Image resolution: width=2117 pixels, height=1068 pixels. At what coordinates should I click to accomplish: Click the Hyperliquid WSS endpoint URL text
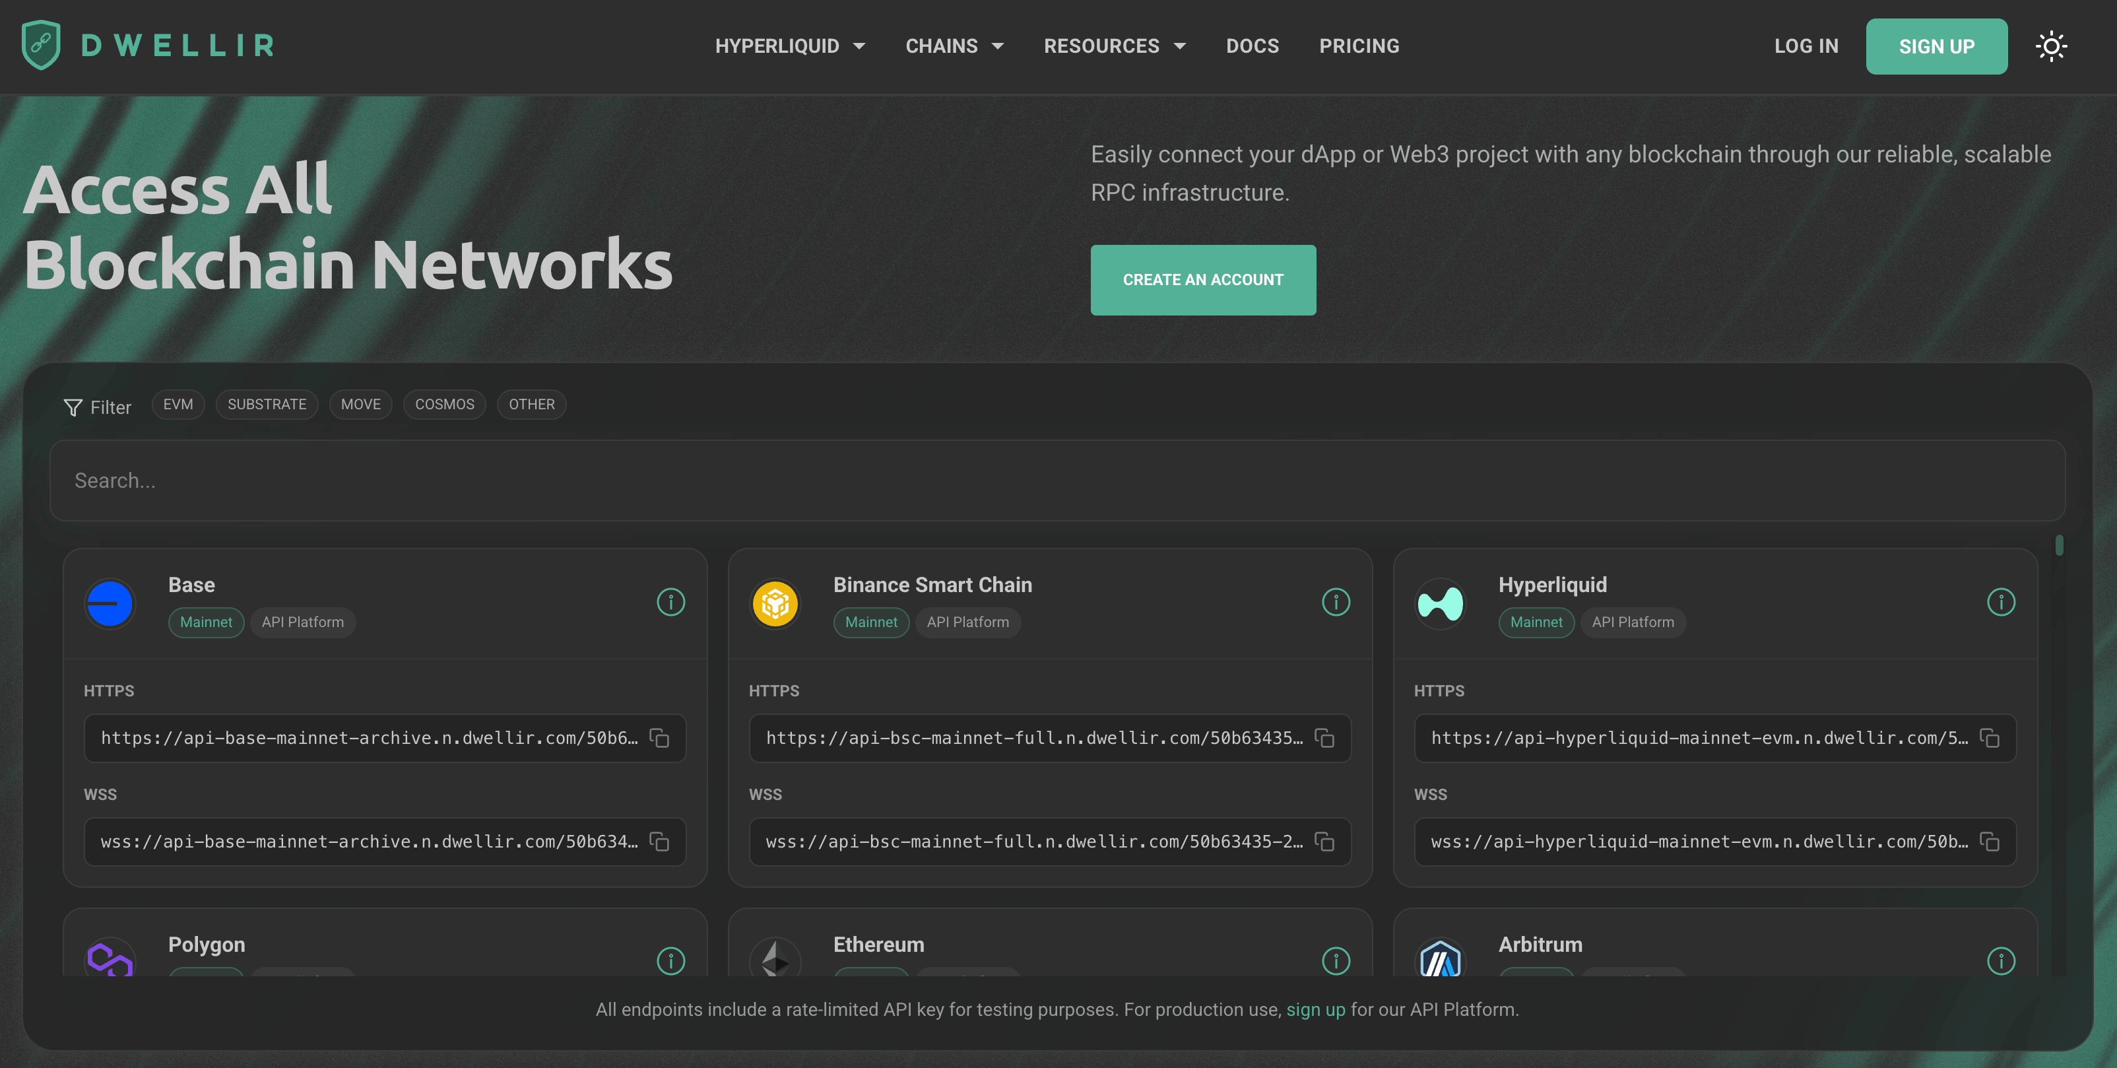click(1699, 841)
